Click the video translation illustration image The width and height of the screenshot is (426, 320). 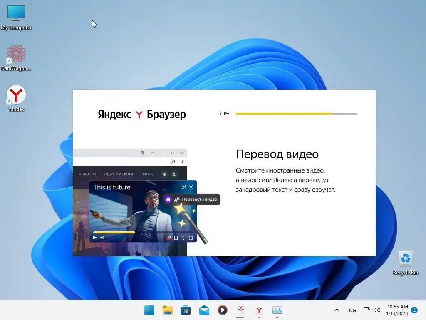[147, 202]
